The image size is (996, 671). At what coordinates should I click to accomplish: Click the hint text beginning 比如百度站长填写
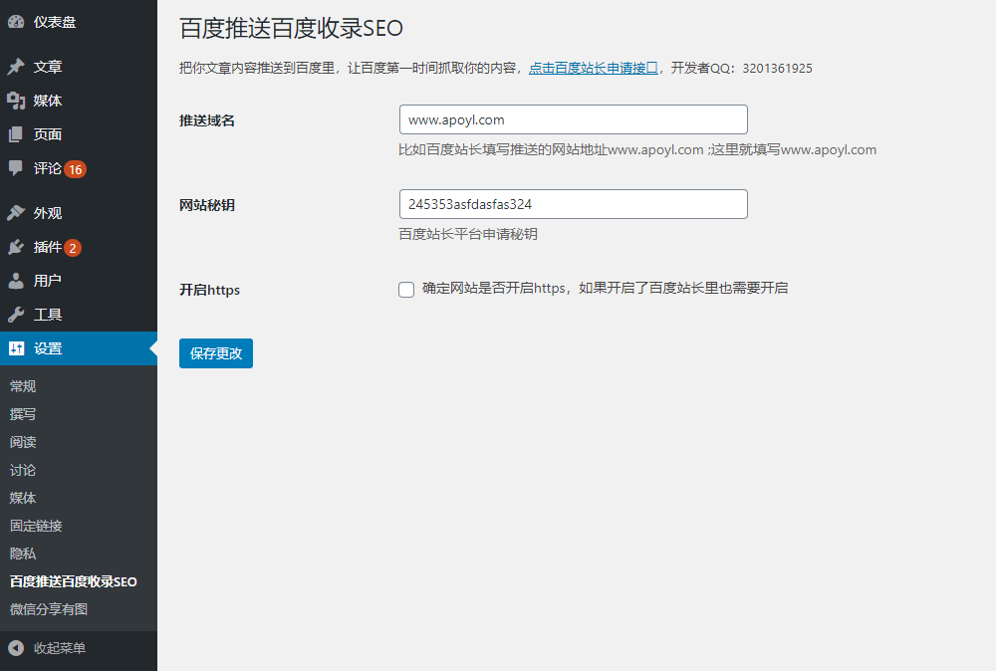[x=637, y=149]
